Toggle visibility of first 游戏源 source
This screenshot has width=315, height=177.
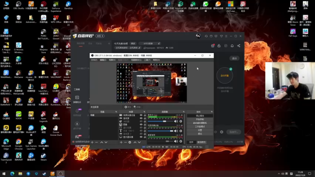(141, 118)
